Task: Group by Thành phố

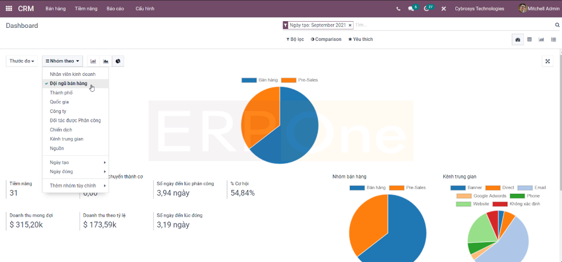Action: (x=75, y=93)
